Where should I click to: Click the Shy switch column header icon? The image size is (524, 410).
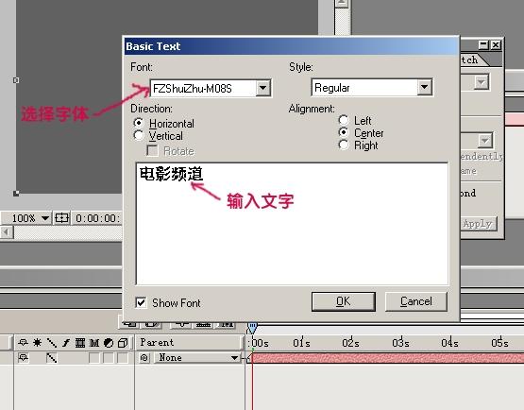[23, 342]
